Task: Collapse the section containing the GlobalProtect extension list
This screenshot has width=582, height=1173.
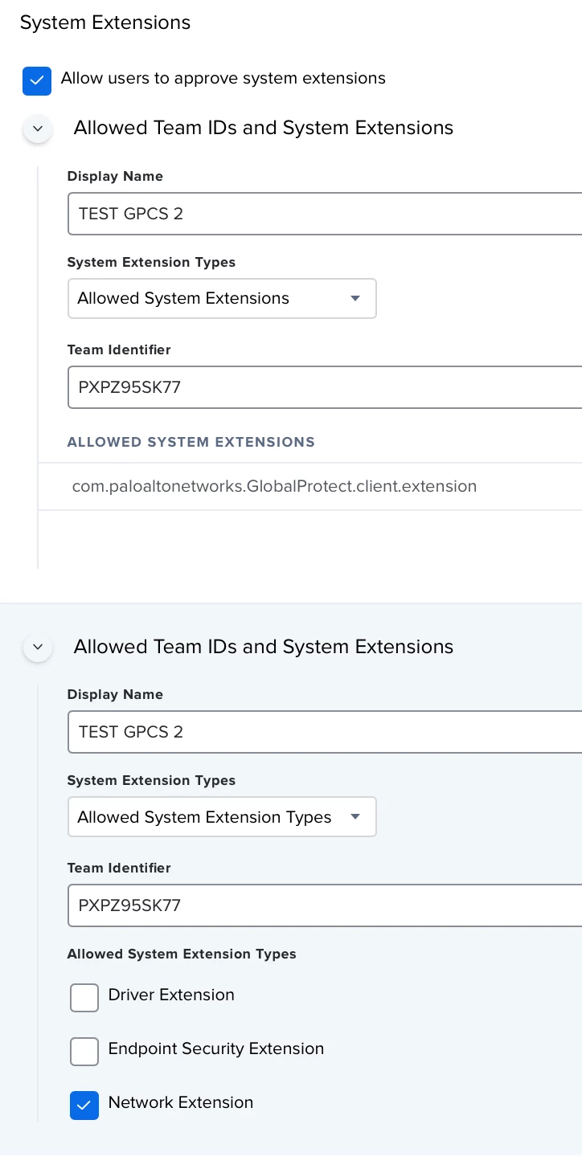Action: pyautogui.click(x=38, y=129)
